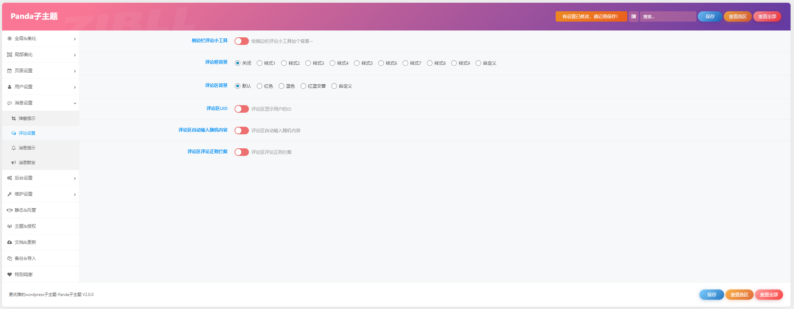Select 自定义 radio in 评论区背景 row
The width and height of the screenshot is (794, 309).
[x=334, y=86]
